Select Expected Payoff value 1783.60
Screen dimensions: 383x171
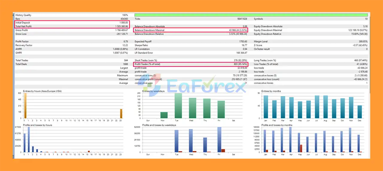point(243,41)
